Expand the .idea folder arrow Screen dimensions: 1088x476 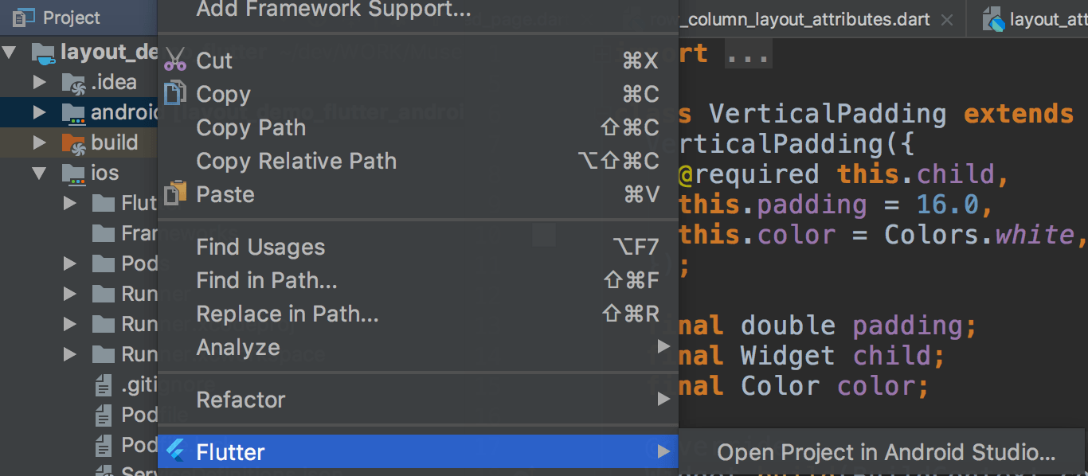39,83
